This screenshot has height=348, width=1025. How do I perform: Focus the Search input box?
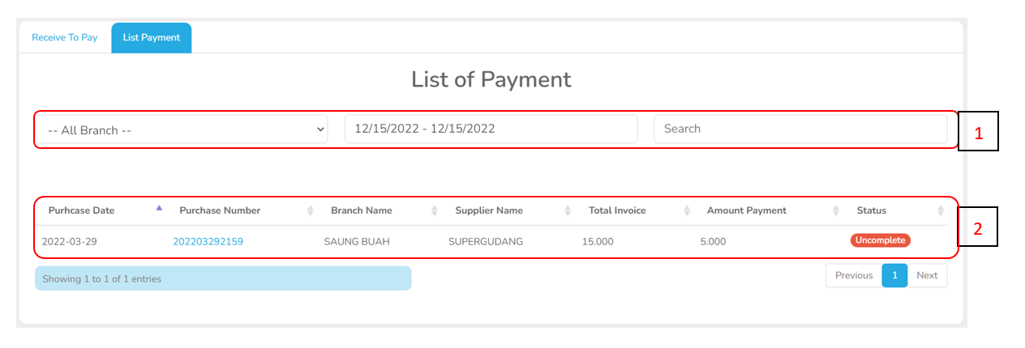click(800, 129)
